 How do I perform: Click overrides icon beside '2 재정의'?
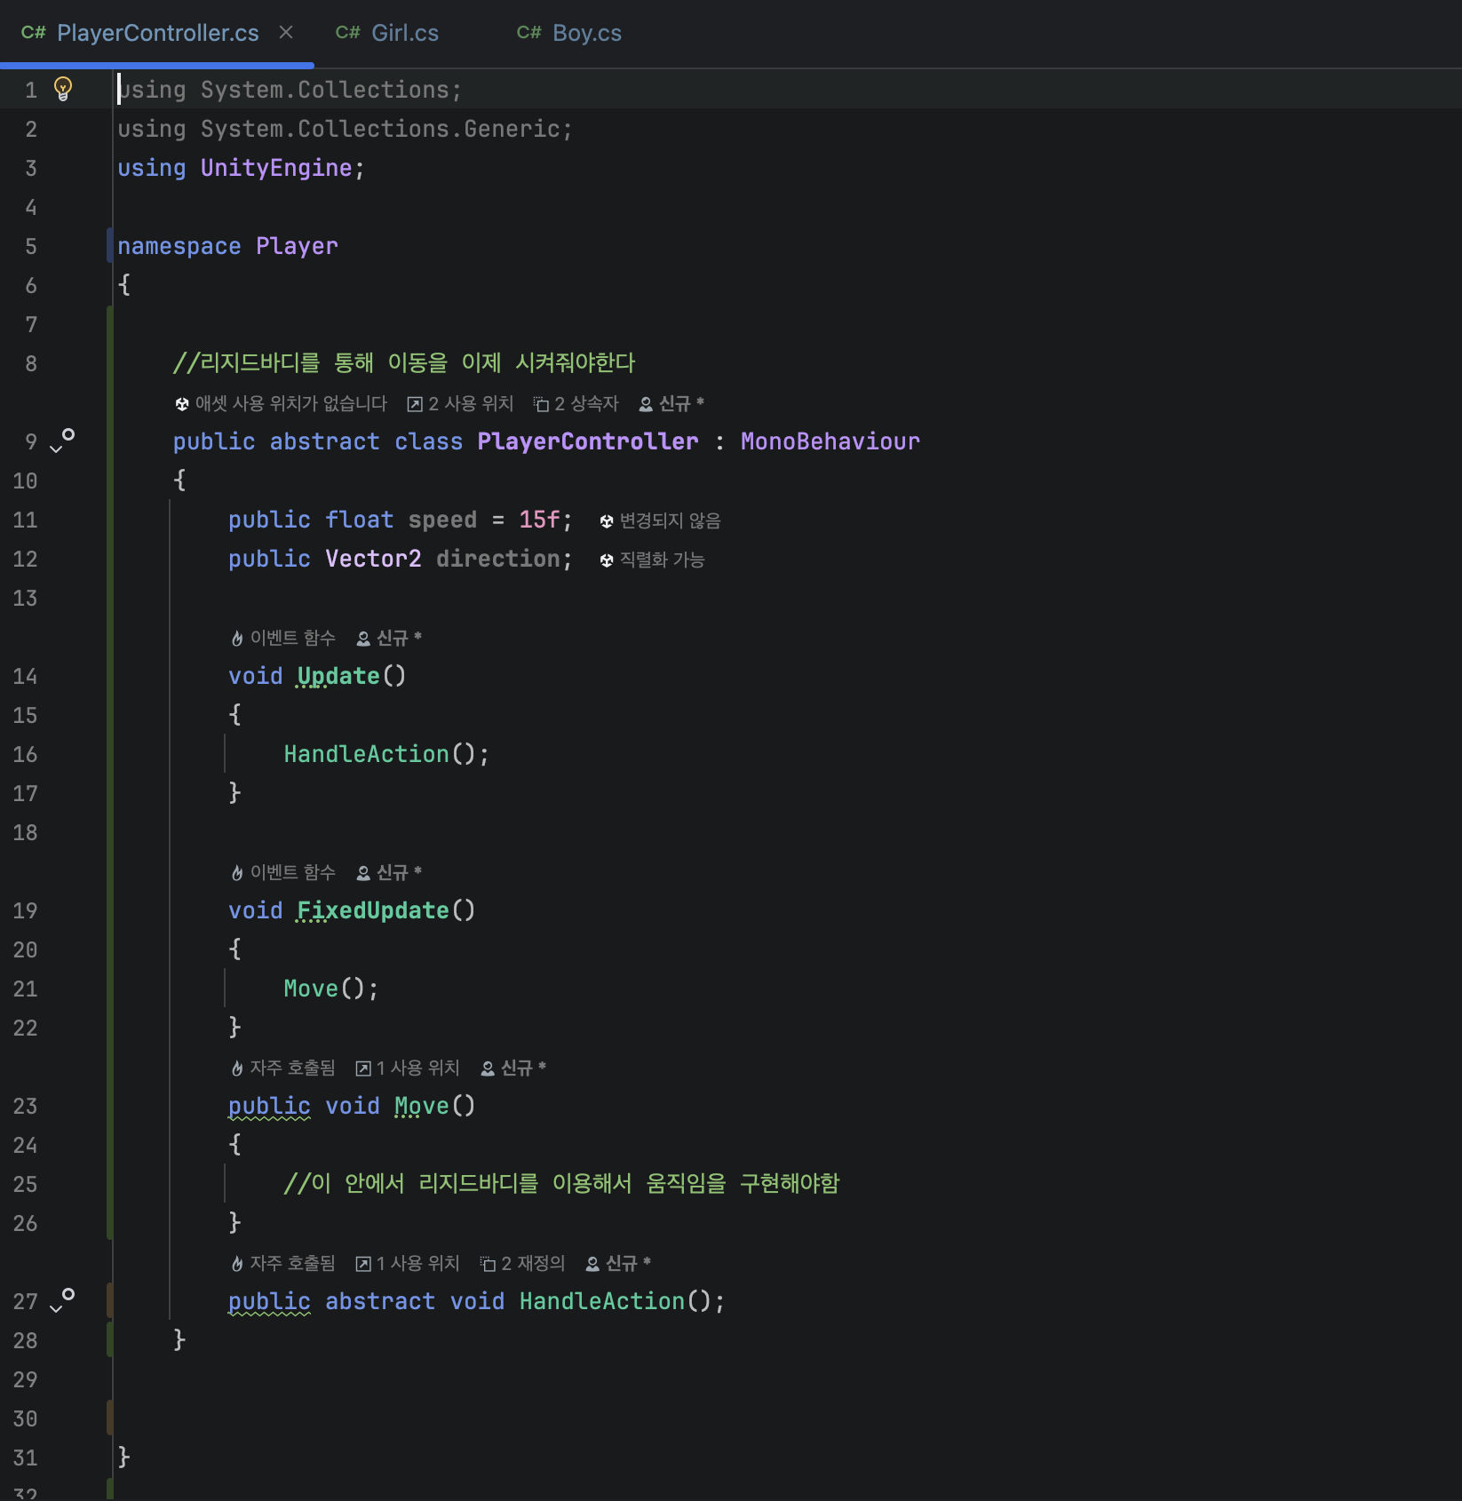click(488, 1264)
